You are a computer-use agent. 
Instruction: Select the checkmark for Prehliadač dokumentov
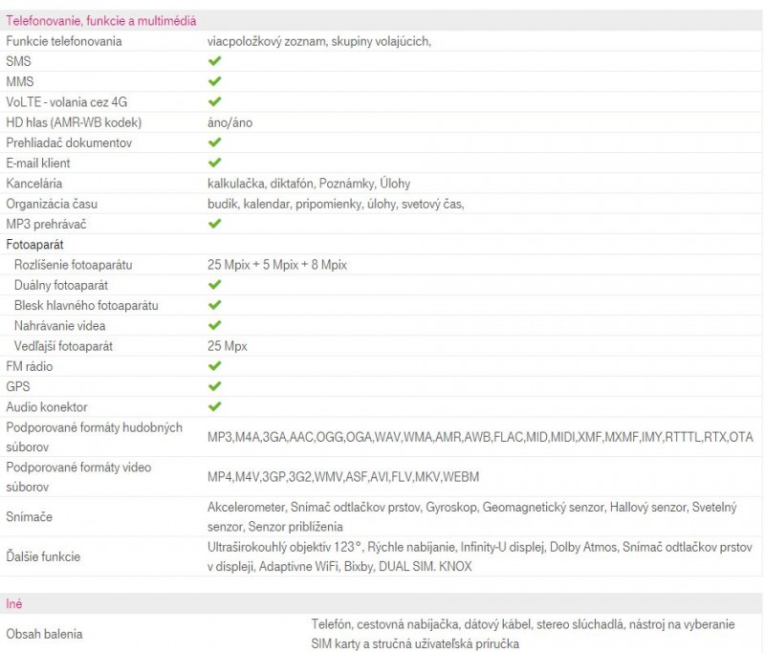pos(214,142)
